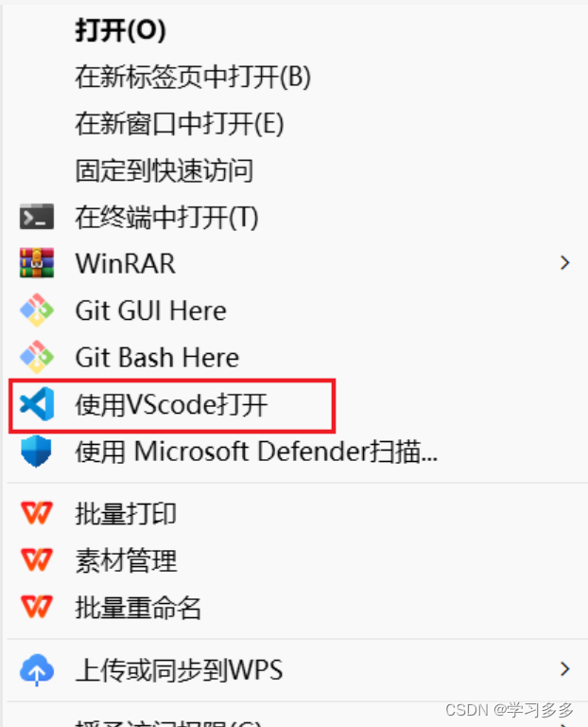Click the blue VS Code logo icon
The width and height of the screenshot is (588, 727).
(x=37, y=404)
